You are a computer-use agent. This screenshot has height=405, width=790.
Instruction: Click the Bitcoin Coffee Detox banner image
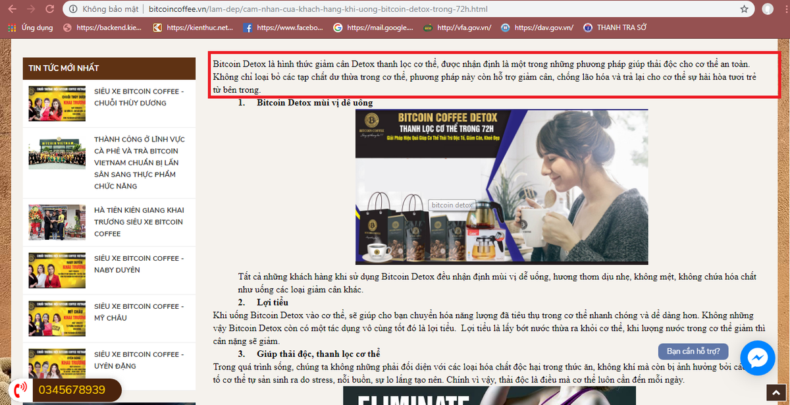point(501,187)
